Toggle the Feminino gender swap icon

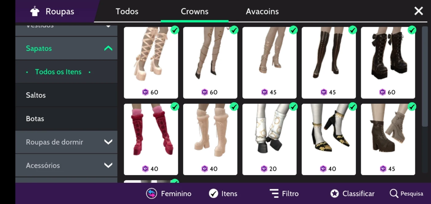coord(151,194)
